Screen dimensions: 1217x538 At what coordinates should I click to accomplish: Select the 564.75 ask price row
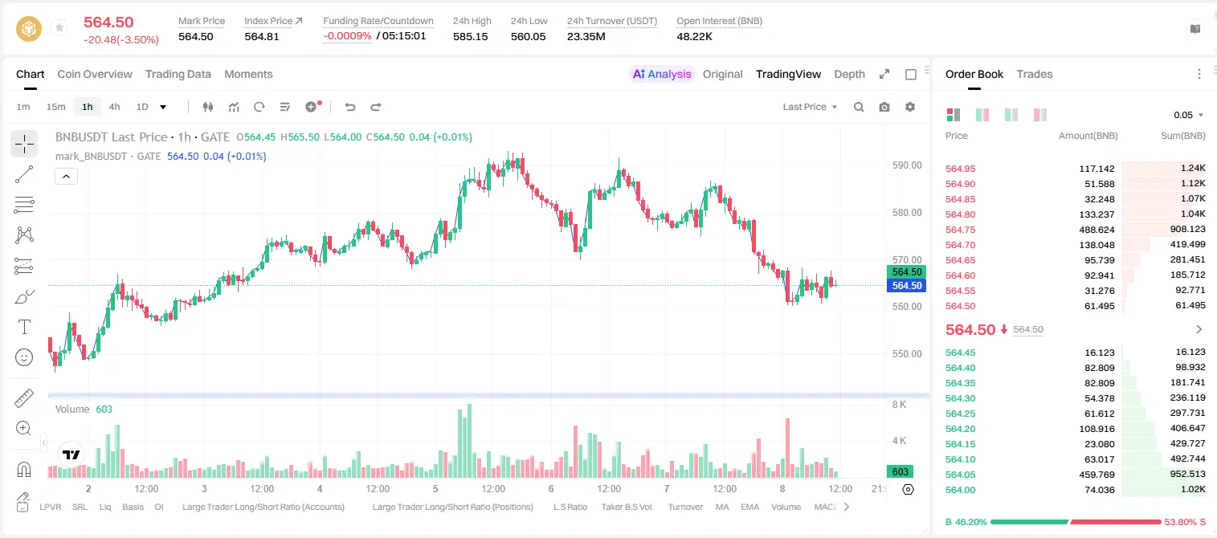pos(1075,229)
